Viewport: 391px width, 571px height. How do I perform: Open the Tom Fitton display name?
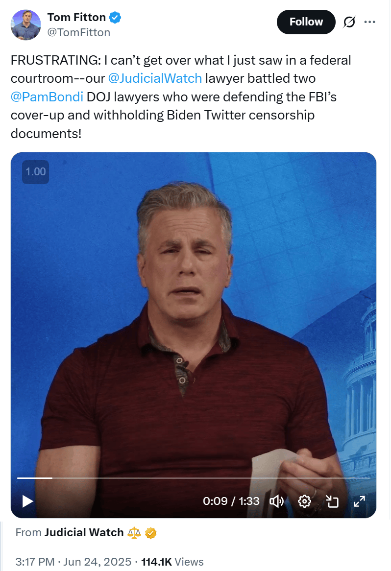(x=76, y=17)
